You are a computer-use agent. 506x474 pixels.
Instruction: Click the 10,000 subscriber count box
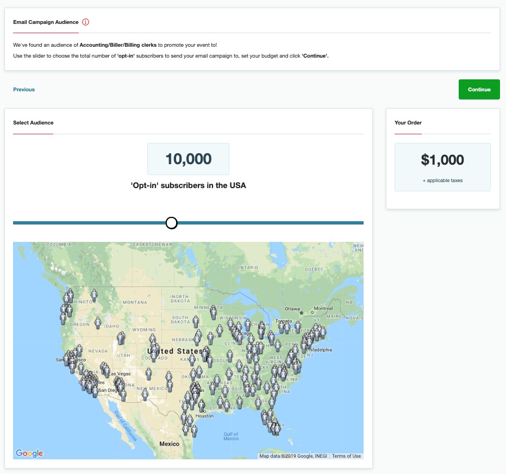188,159
